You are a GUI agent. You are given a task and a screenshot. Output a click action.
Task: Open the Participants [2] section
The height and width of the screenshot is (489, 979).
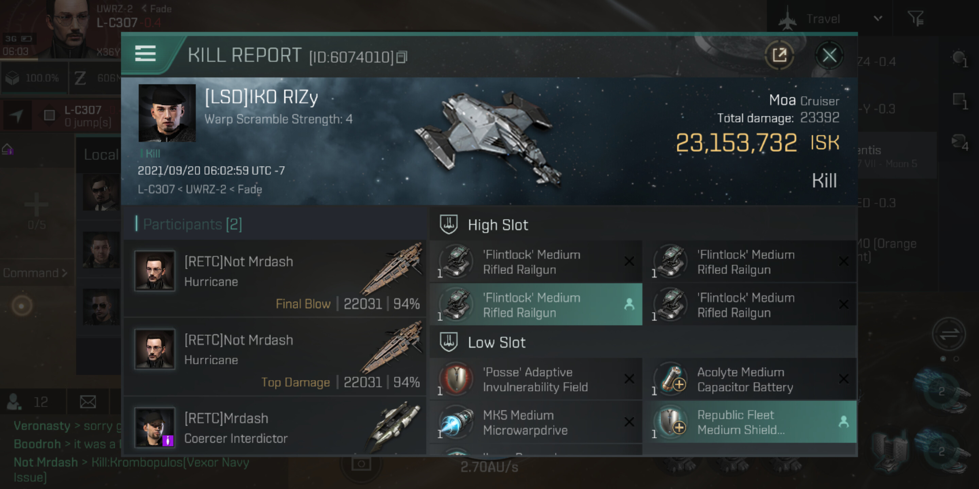click(x=192, y=224)
